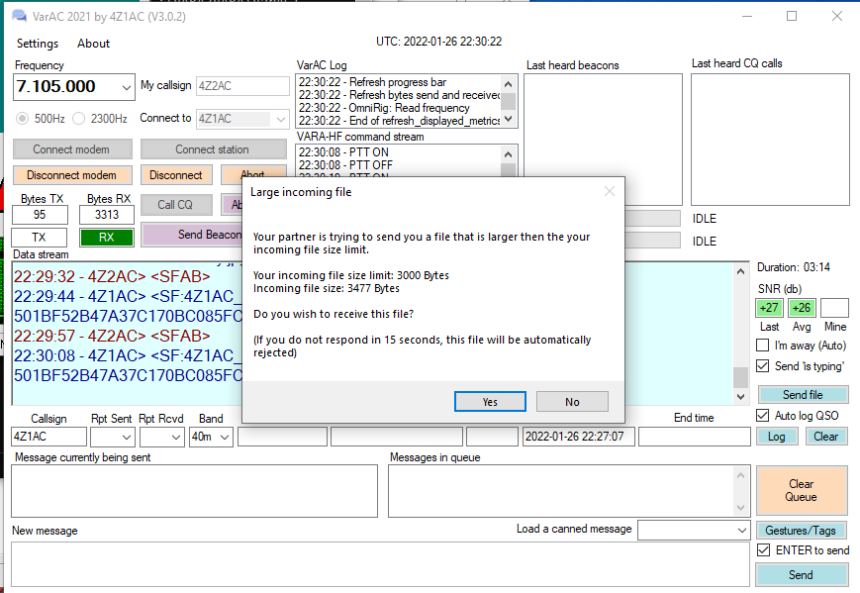This screenshot has height=593, width=860.
Task: Click the VarAC app icon in title bar
Action: pos(19,16)
